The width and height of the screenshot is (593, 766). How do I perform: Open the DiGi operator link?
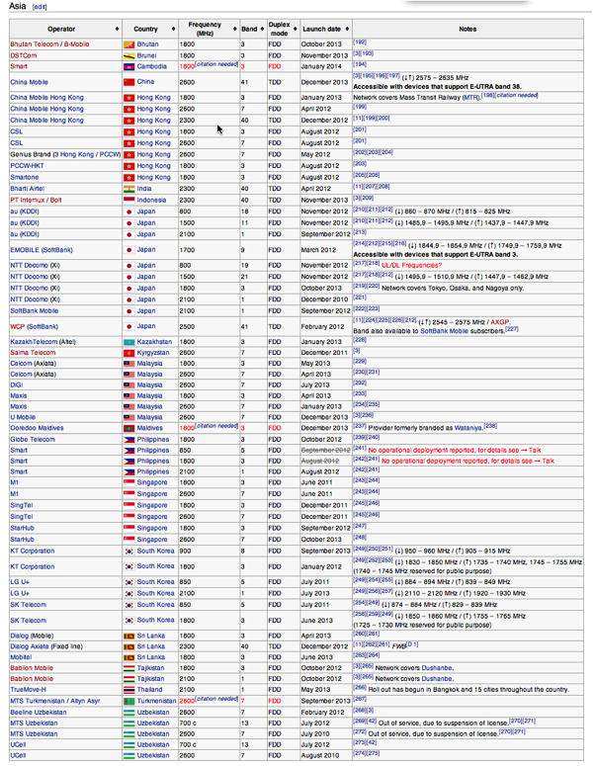tap(17, 384)
